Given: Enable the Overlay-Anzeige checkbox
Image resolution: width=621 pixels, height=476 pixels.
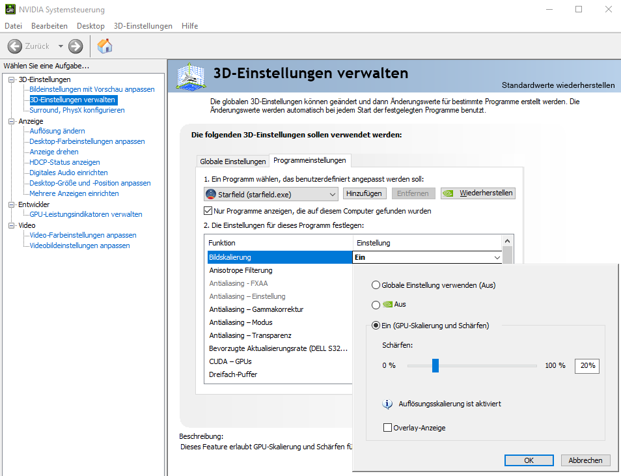Looking at the screenshot, I should [387, 428].
